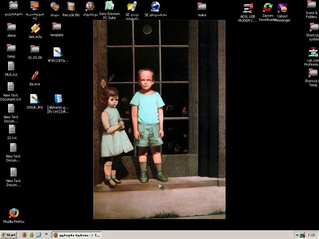Open the elene folder
Viewport: 319px width, 239px height.
point(11,27)
